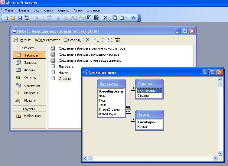Expand the toolbar options arrow
Viewport: 228px width, 166px height.
click(x=139, y=18)
